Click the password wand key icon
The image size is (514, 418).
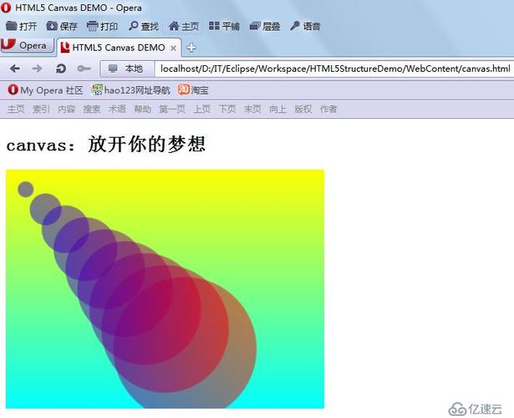(x=84, y=69)
